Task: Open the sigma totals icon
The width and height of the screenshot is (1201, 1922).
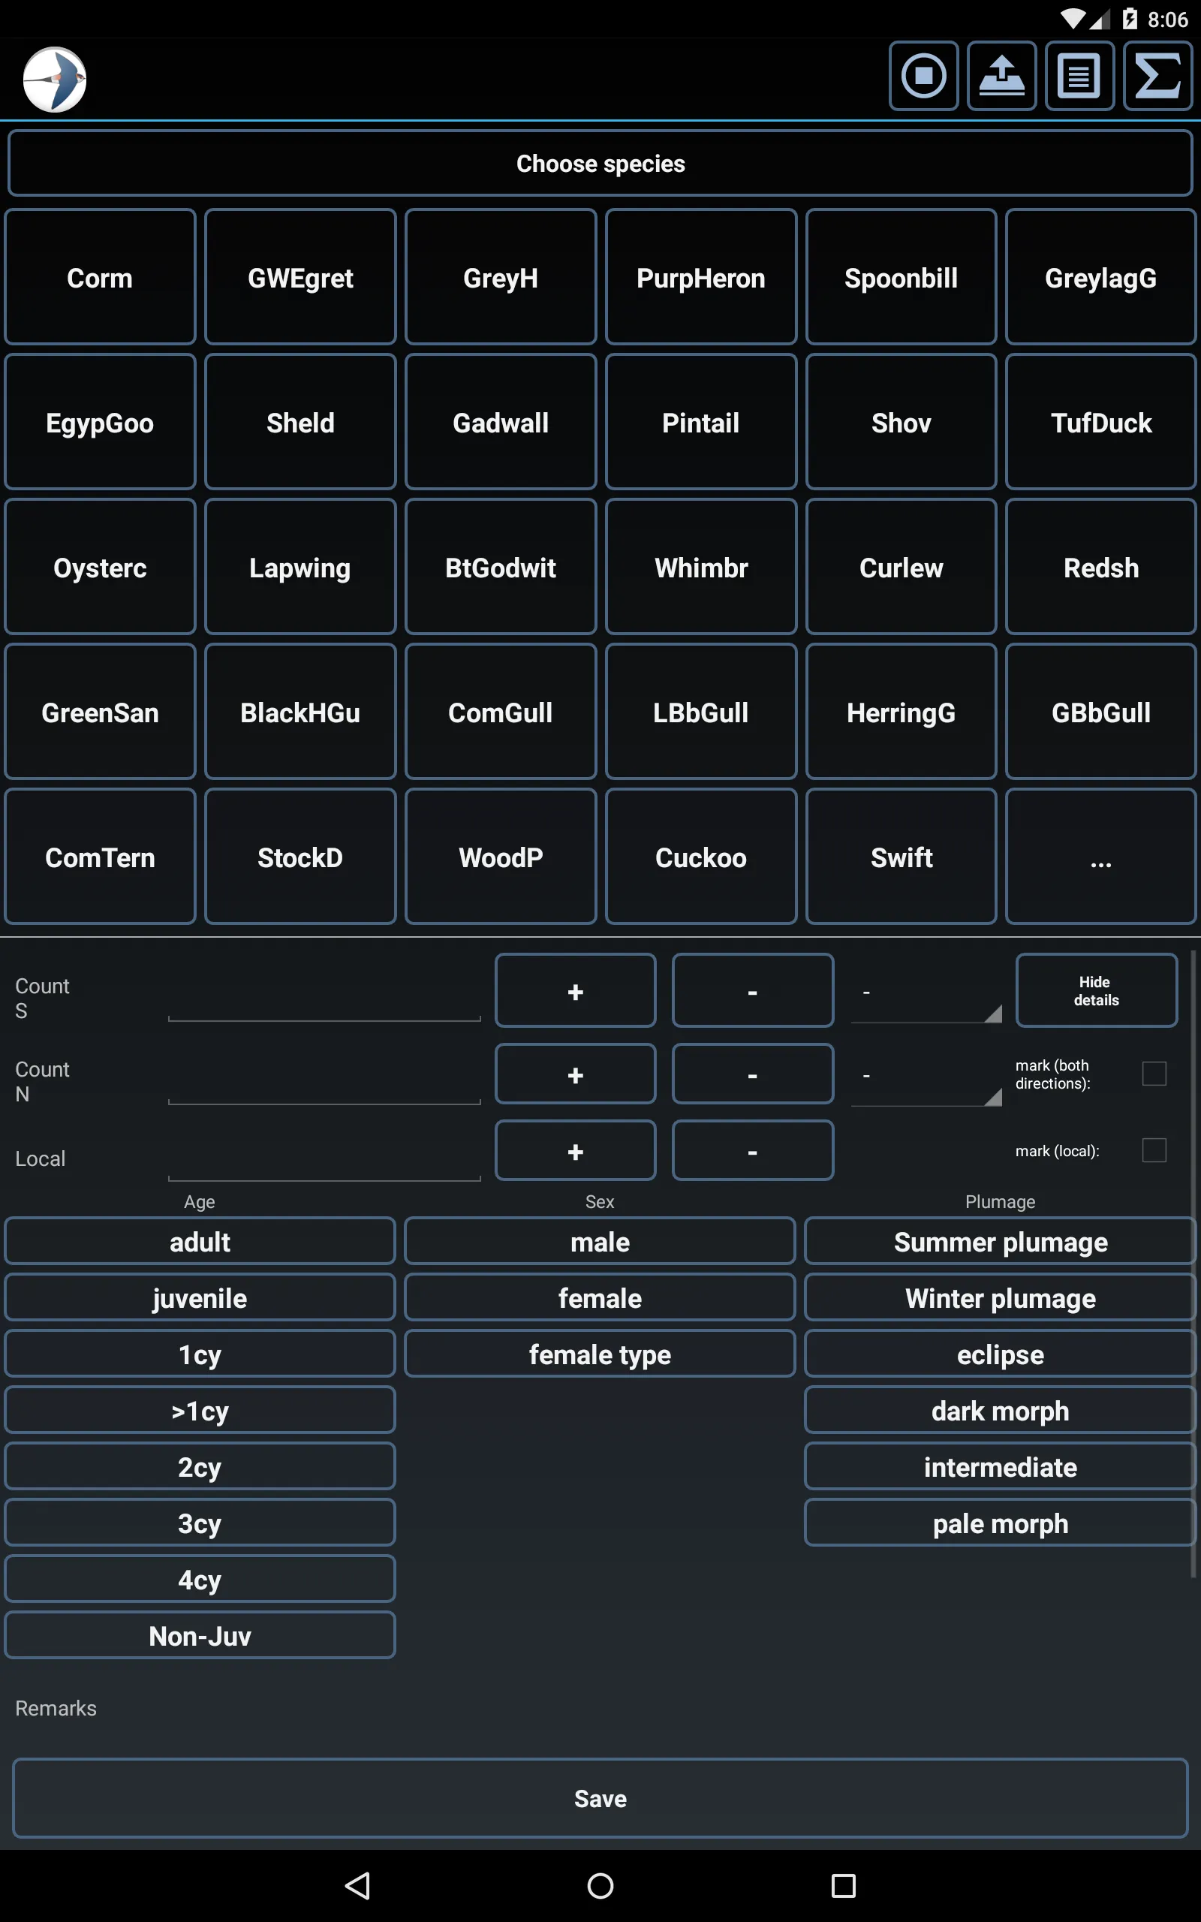Action: pyautogui.click(x=1157, y=77)
